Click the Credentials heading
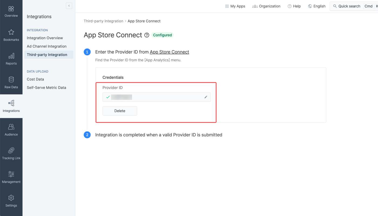The height and width of the screenshot is (216, 378). (113, 77)
